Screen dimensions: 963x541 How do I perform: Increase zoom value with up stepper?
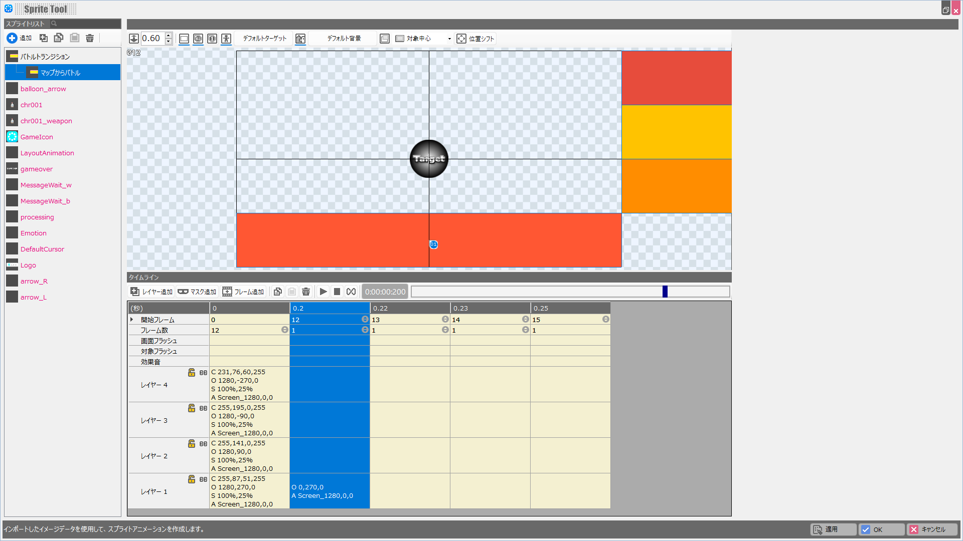click(169, 36)
